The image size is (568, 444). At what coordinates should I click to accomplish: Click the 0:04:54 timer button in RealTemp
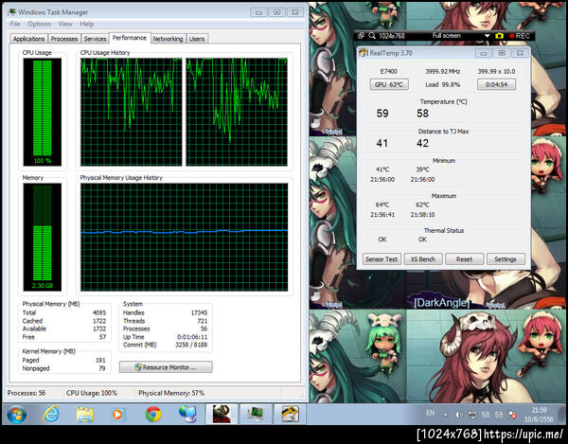496,84
